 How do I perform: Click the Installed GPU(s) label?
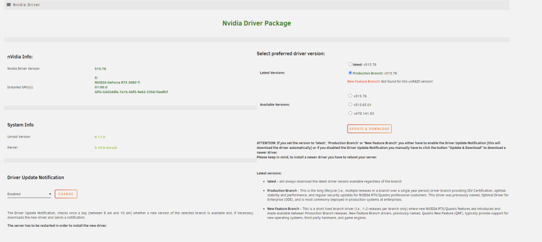[x=21, y=87]
